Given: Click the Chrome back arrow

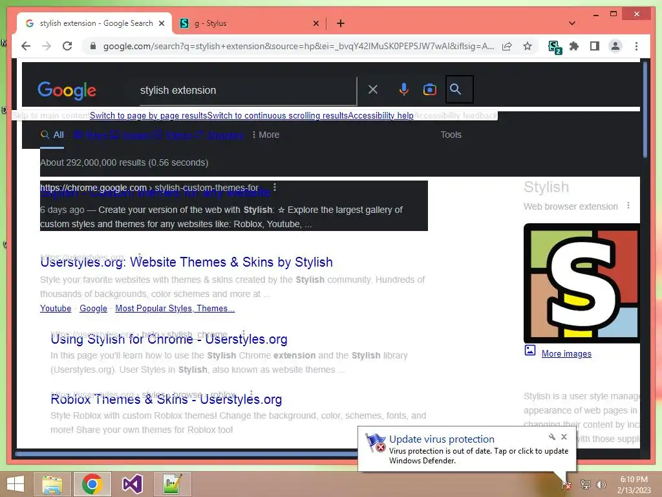Looking at the screenshot, I should [26, 46].
